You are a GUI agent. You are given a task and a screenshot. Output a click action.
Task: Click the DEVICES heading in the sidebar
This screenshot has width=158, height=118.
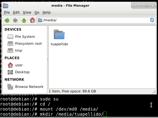point(13,29)
